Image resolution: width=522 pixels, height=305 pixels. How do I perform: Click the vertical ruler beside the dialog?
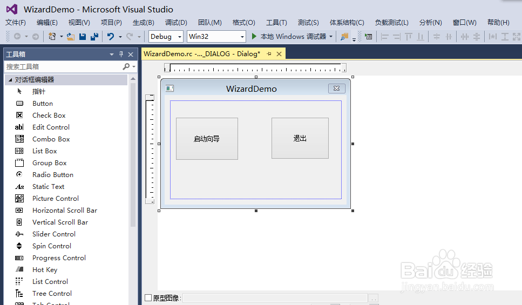pyautogui.click(x=150, y=149)
